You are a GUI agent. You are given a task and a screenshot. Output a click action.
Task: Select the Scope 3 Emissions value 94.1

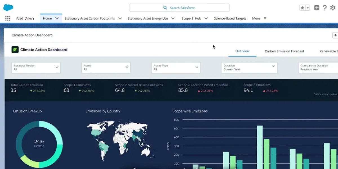248,90
